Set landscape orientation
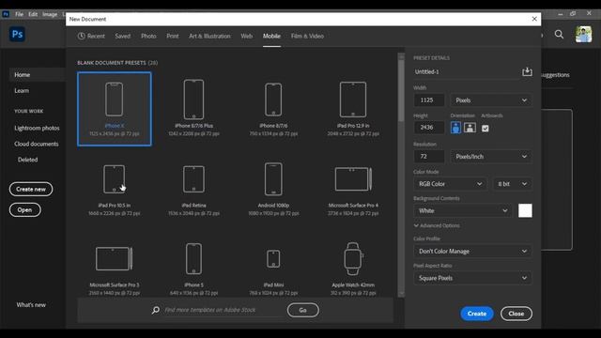This screenshot has width=601, height=338. tap(470, 128)
